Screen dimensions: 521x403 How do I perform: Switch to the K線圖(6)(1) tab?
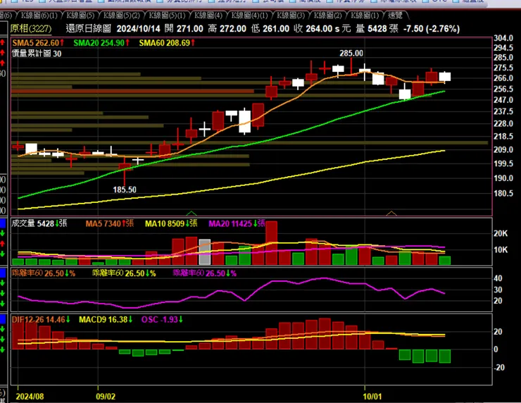[39, 15]
